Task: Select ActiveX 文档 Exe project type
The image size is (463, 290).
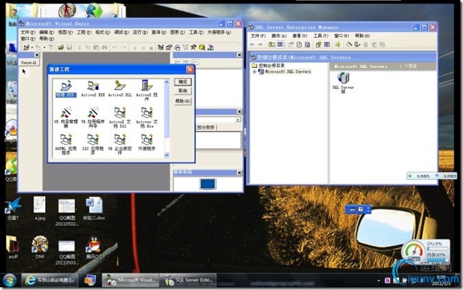Action: click(x=147, y=117)
